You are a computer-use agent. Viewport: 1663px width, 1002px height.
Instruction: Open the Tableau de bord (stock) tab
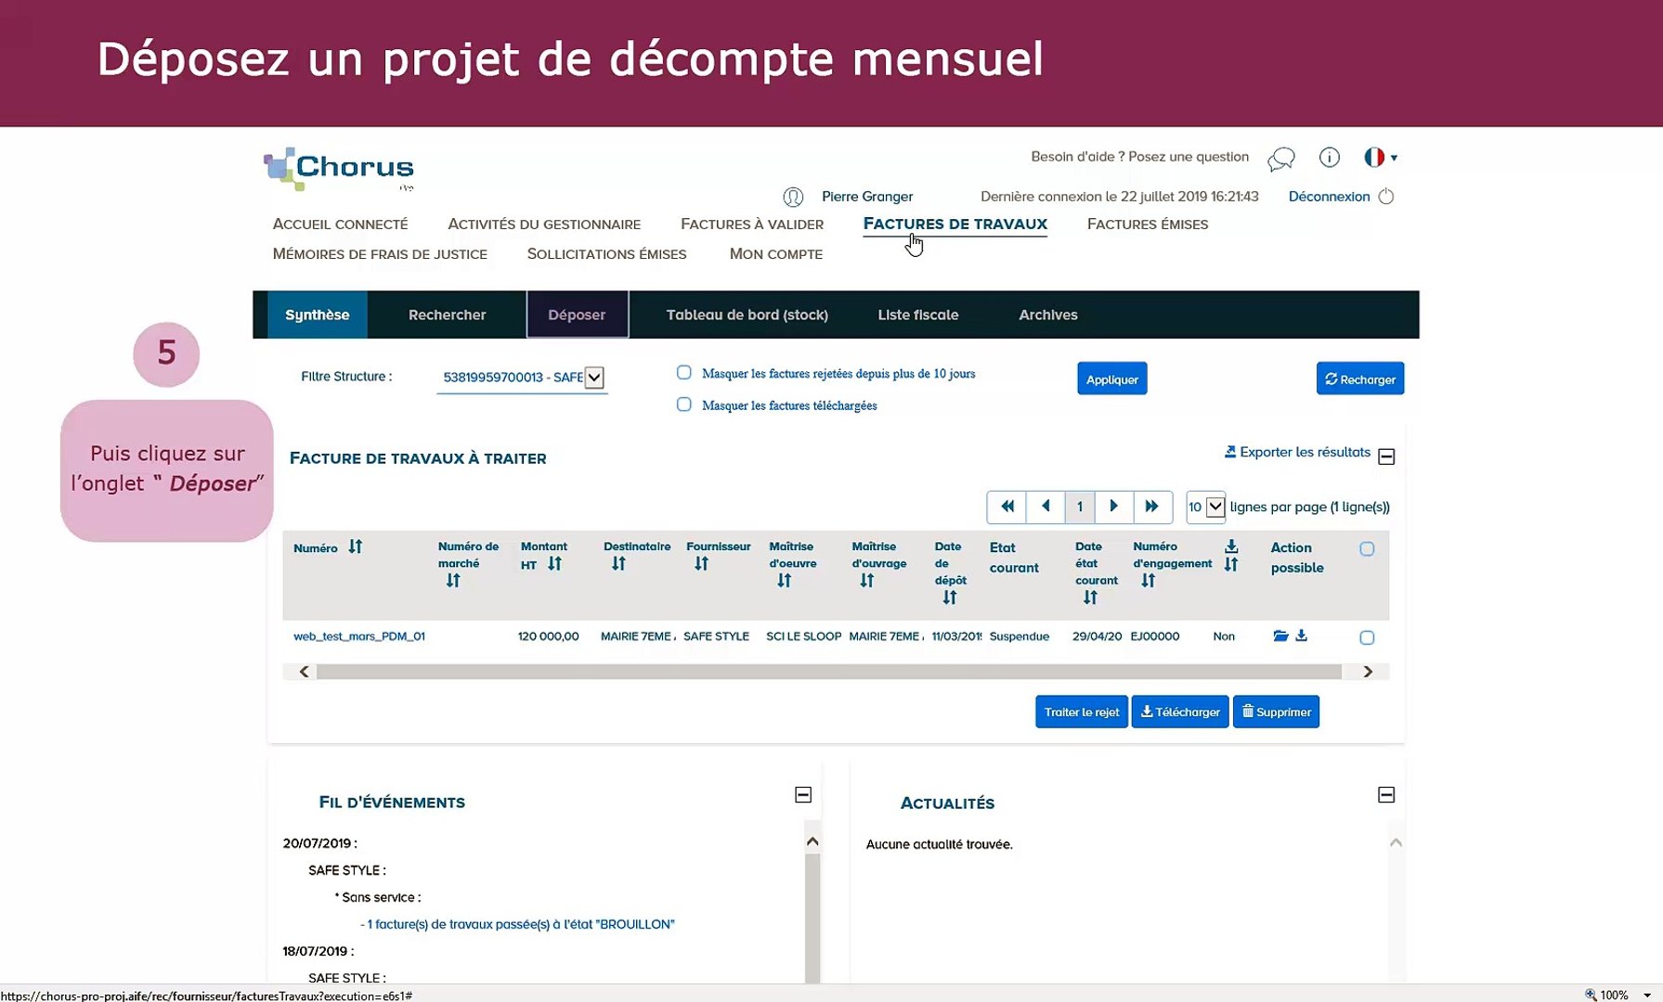coord(747,315)
